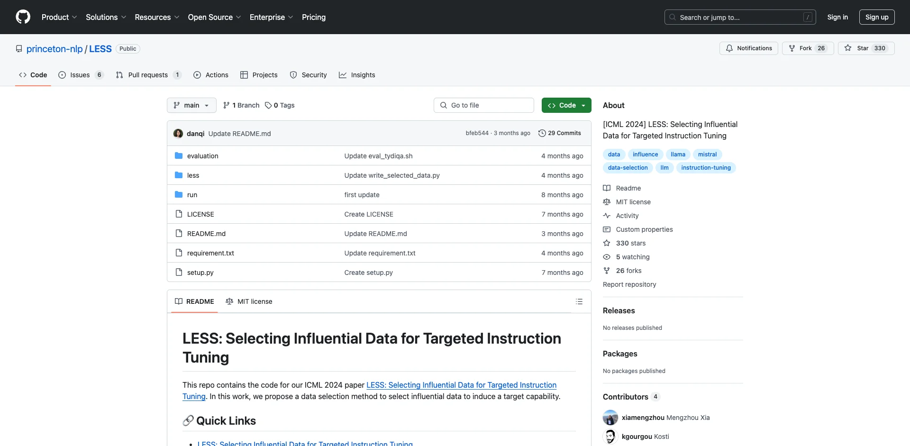
Task: View the Security tab
Action: pos(308,75)
